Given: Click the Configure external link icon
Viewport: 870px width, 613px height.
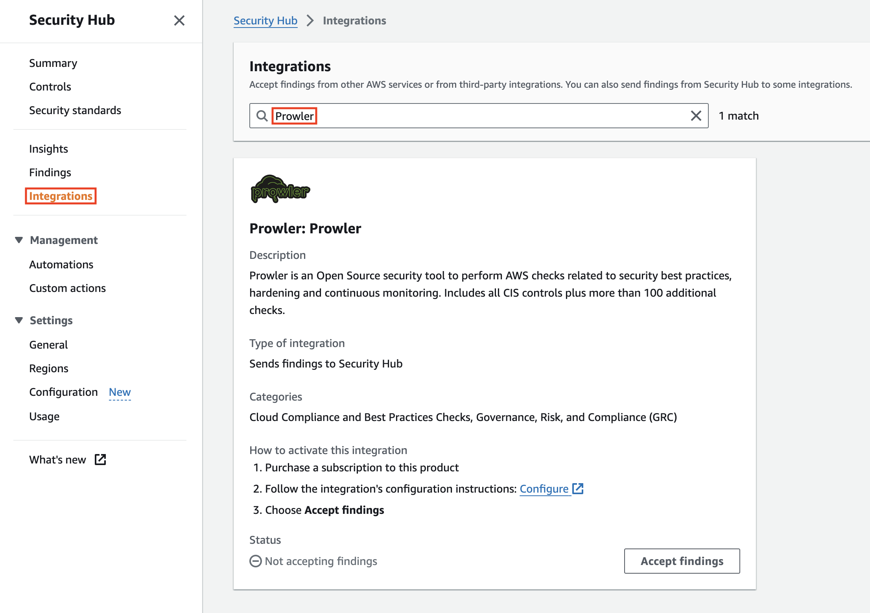Looking at the screenshot, I should click(x=578, y=489).
